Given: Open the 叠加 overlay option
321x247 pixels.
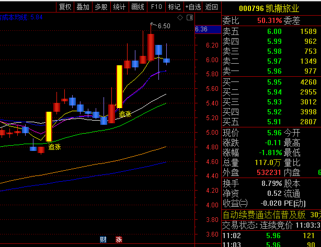Looking at the screenshot, I should 83,7.
